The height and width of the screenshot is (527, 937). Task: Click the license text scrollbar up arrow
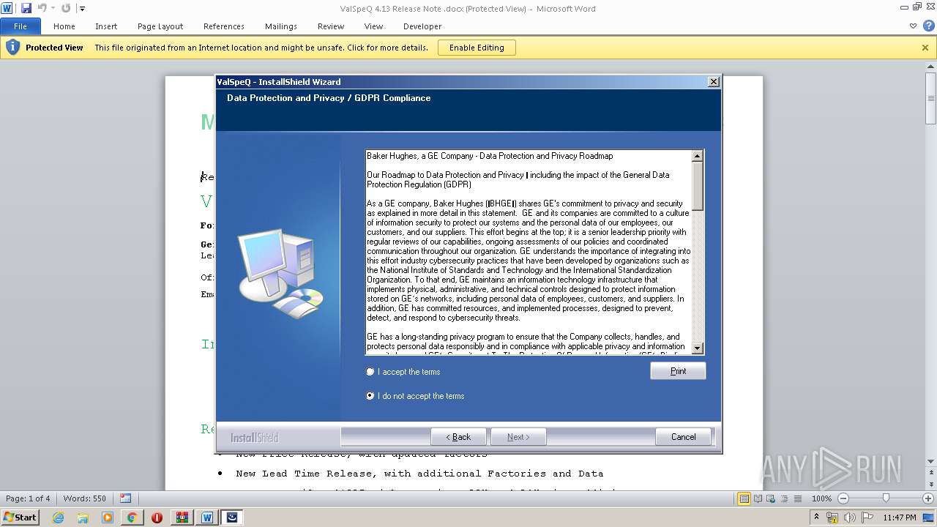698,156
